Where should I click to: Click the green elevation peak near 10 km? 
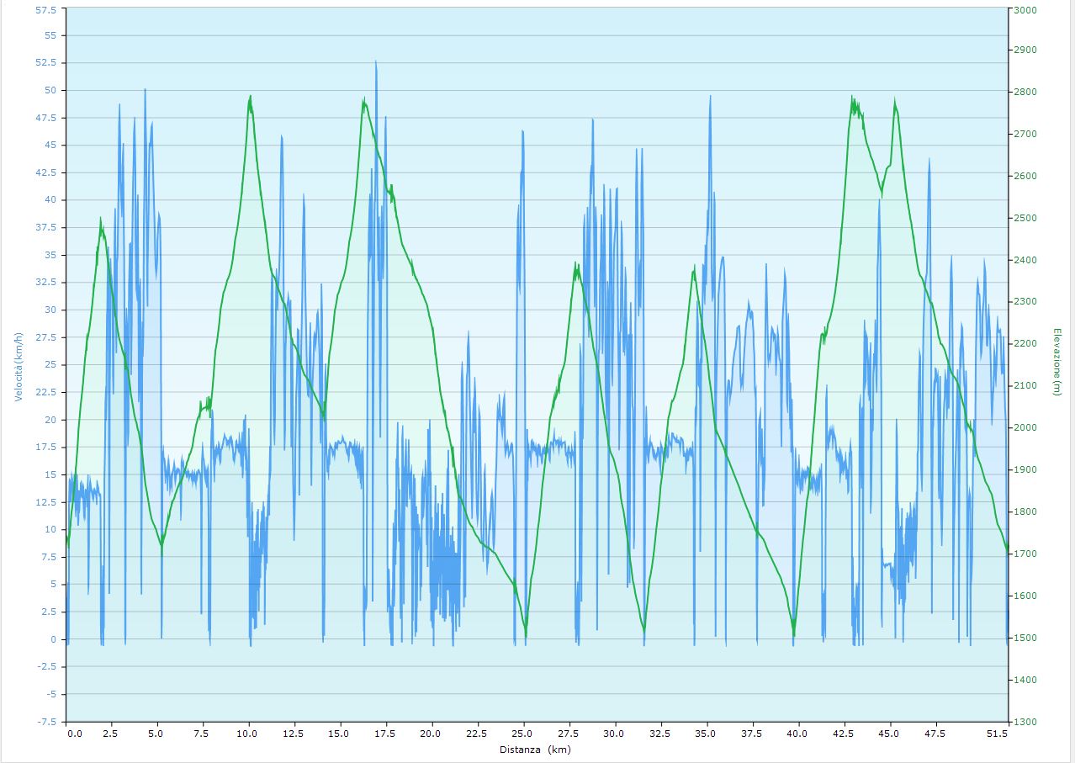pos(251,98)
